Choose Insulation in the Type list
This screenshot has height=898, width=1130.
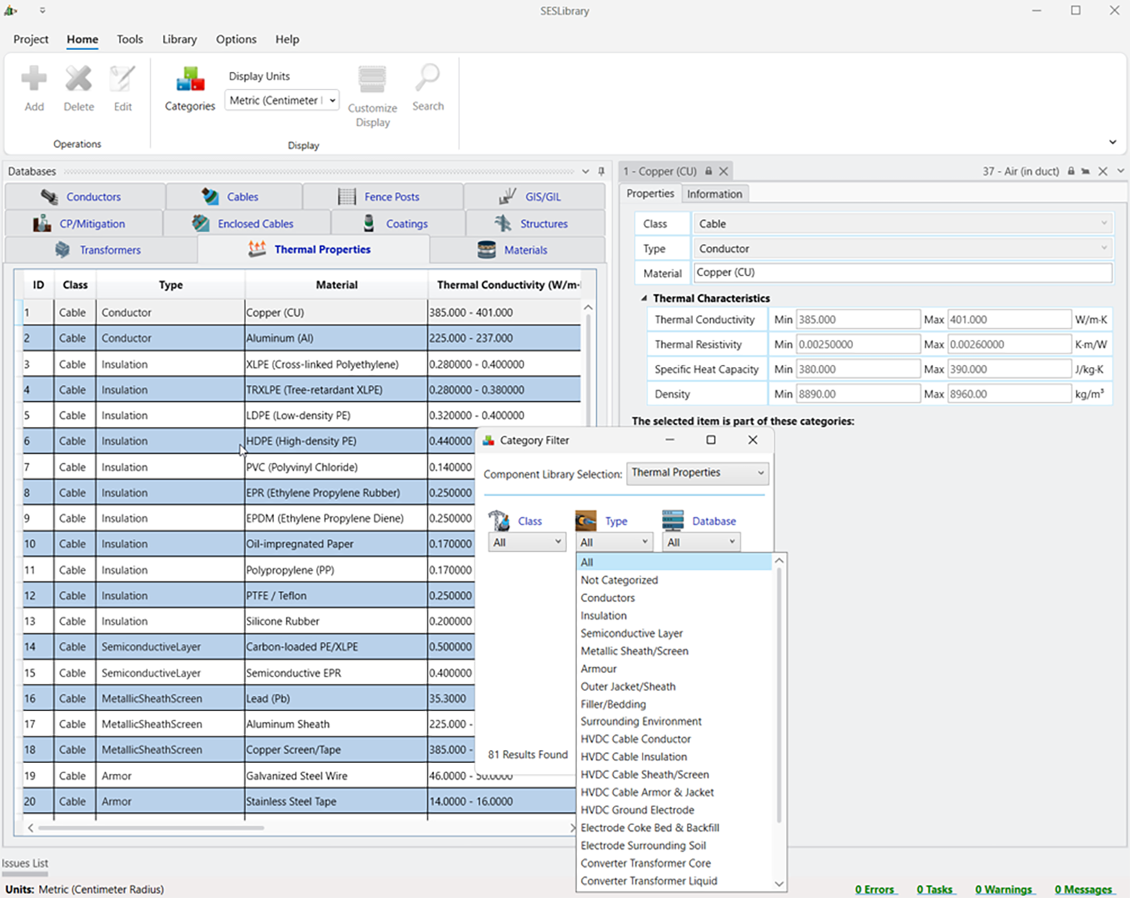click(x=604, y=615)
